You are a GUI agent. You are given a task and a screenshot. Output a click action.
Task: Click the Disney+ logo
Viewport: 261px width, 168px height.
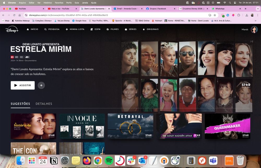(12, 29)
